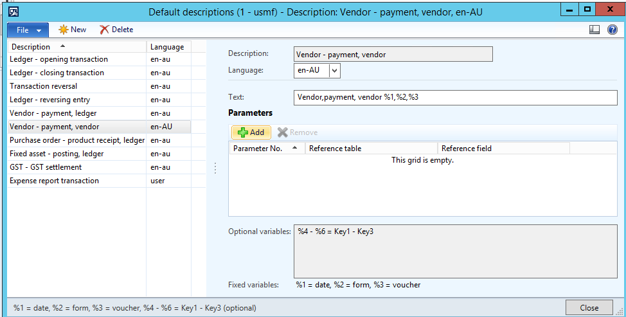Toggle the view layout icon beside Help
The height and width of the screenshot is (317, 626).
595,30
